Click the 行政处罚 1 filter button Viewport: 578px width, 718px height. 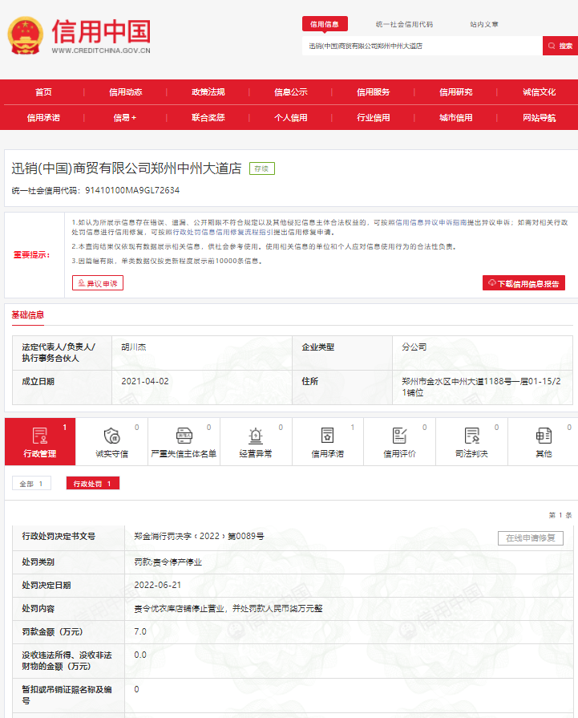[93, 484]
